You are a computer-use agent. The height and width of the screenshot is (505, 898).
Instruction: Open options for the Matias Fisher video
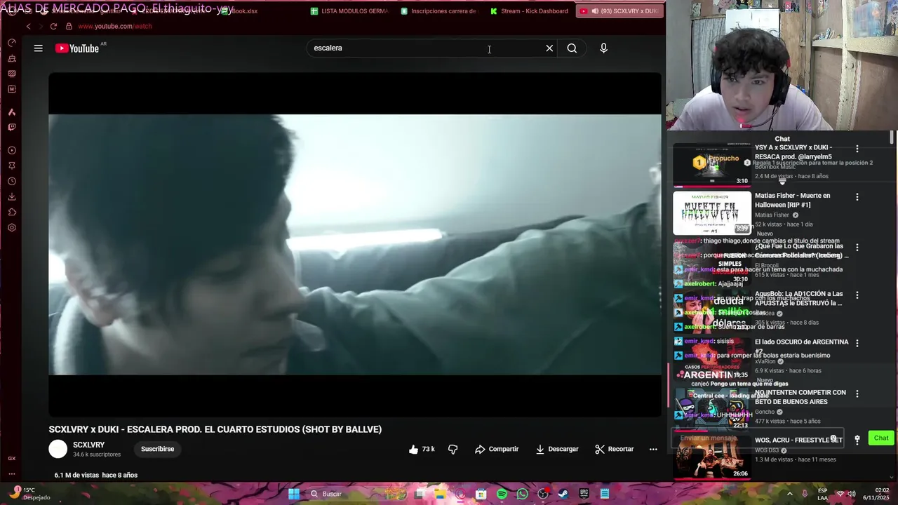point(857,197)
